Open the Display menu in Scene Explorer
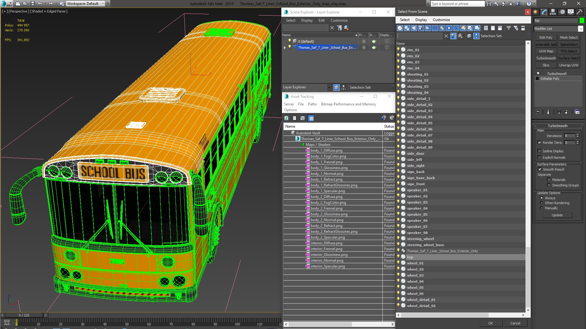The width and height of the screenshot is (586, 329). (x=307, y=20)
